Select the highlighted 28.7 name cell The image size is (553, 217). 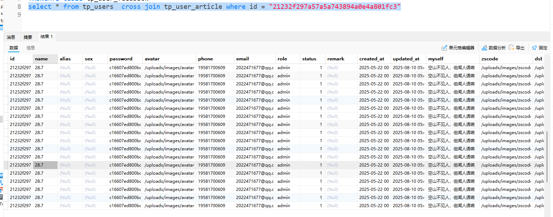[x=45, y=165]
